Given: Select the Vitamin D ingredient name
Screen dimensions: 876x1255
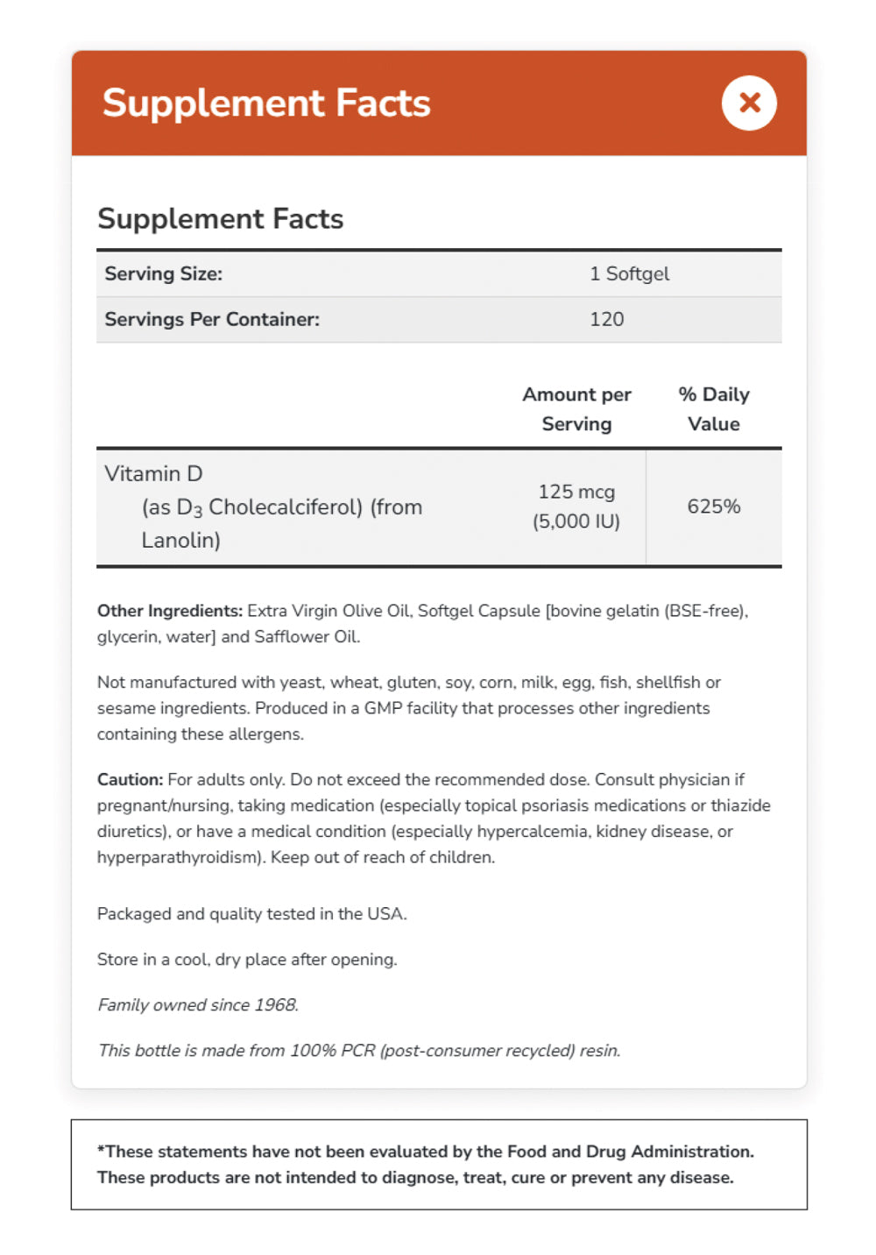Looking at the screenshot, I should (x=153, y=473).
